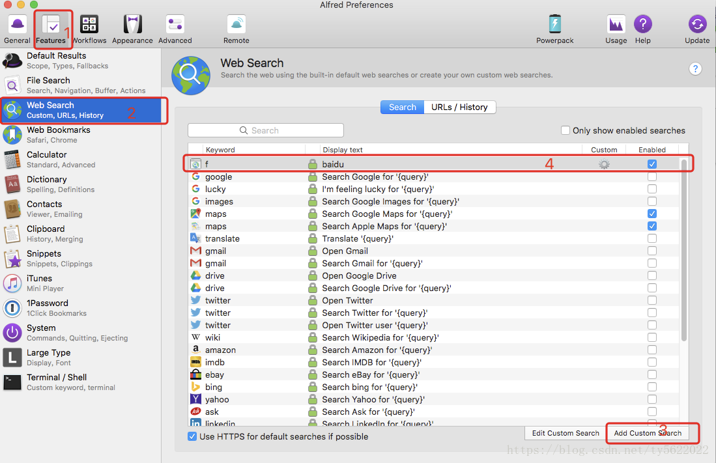Select Large Type in the sidebar
716x463 pixels.
coord(80,357)
